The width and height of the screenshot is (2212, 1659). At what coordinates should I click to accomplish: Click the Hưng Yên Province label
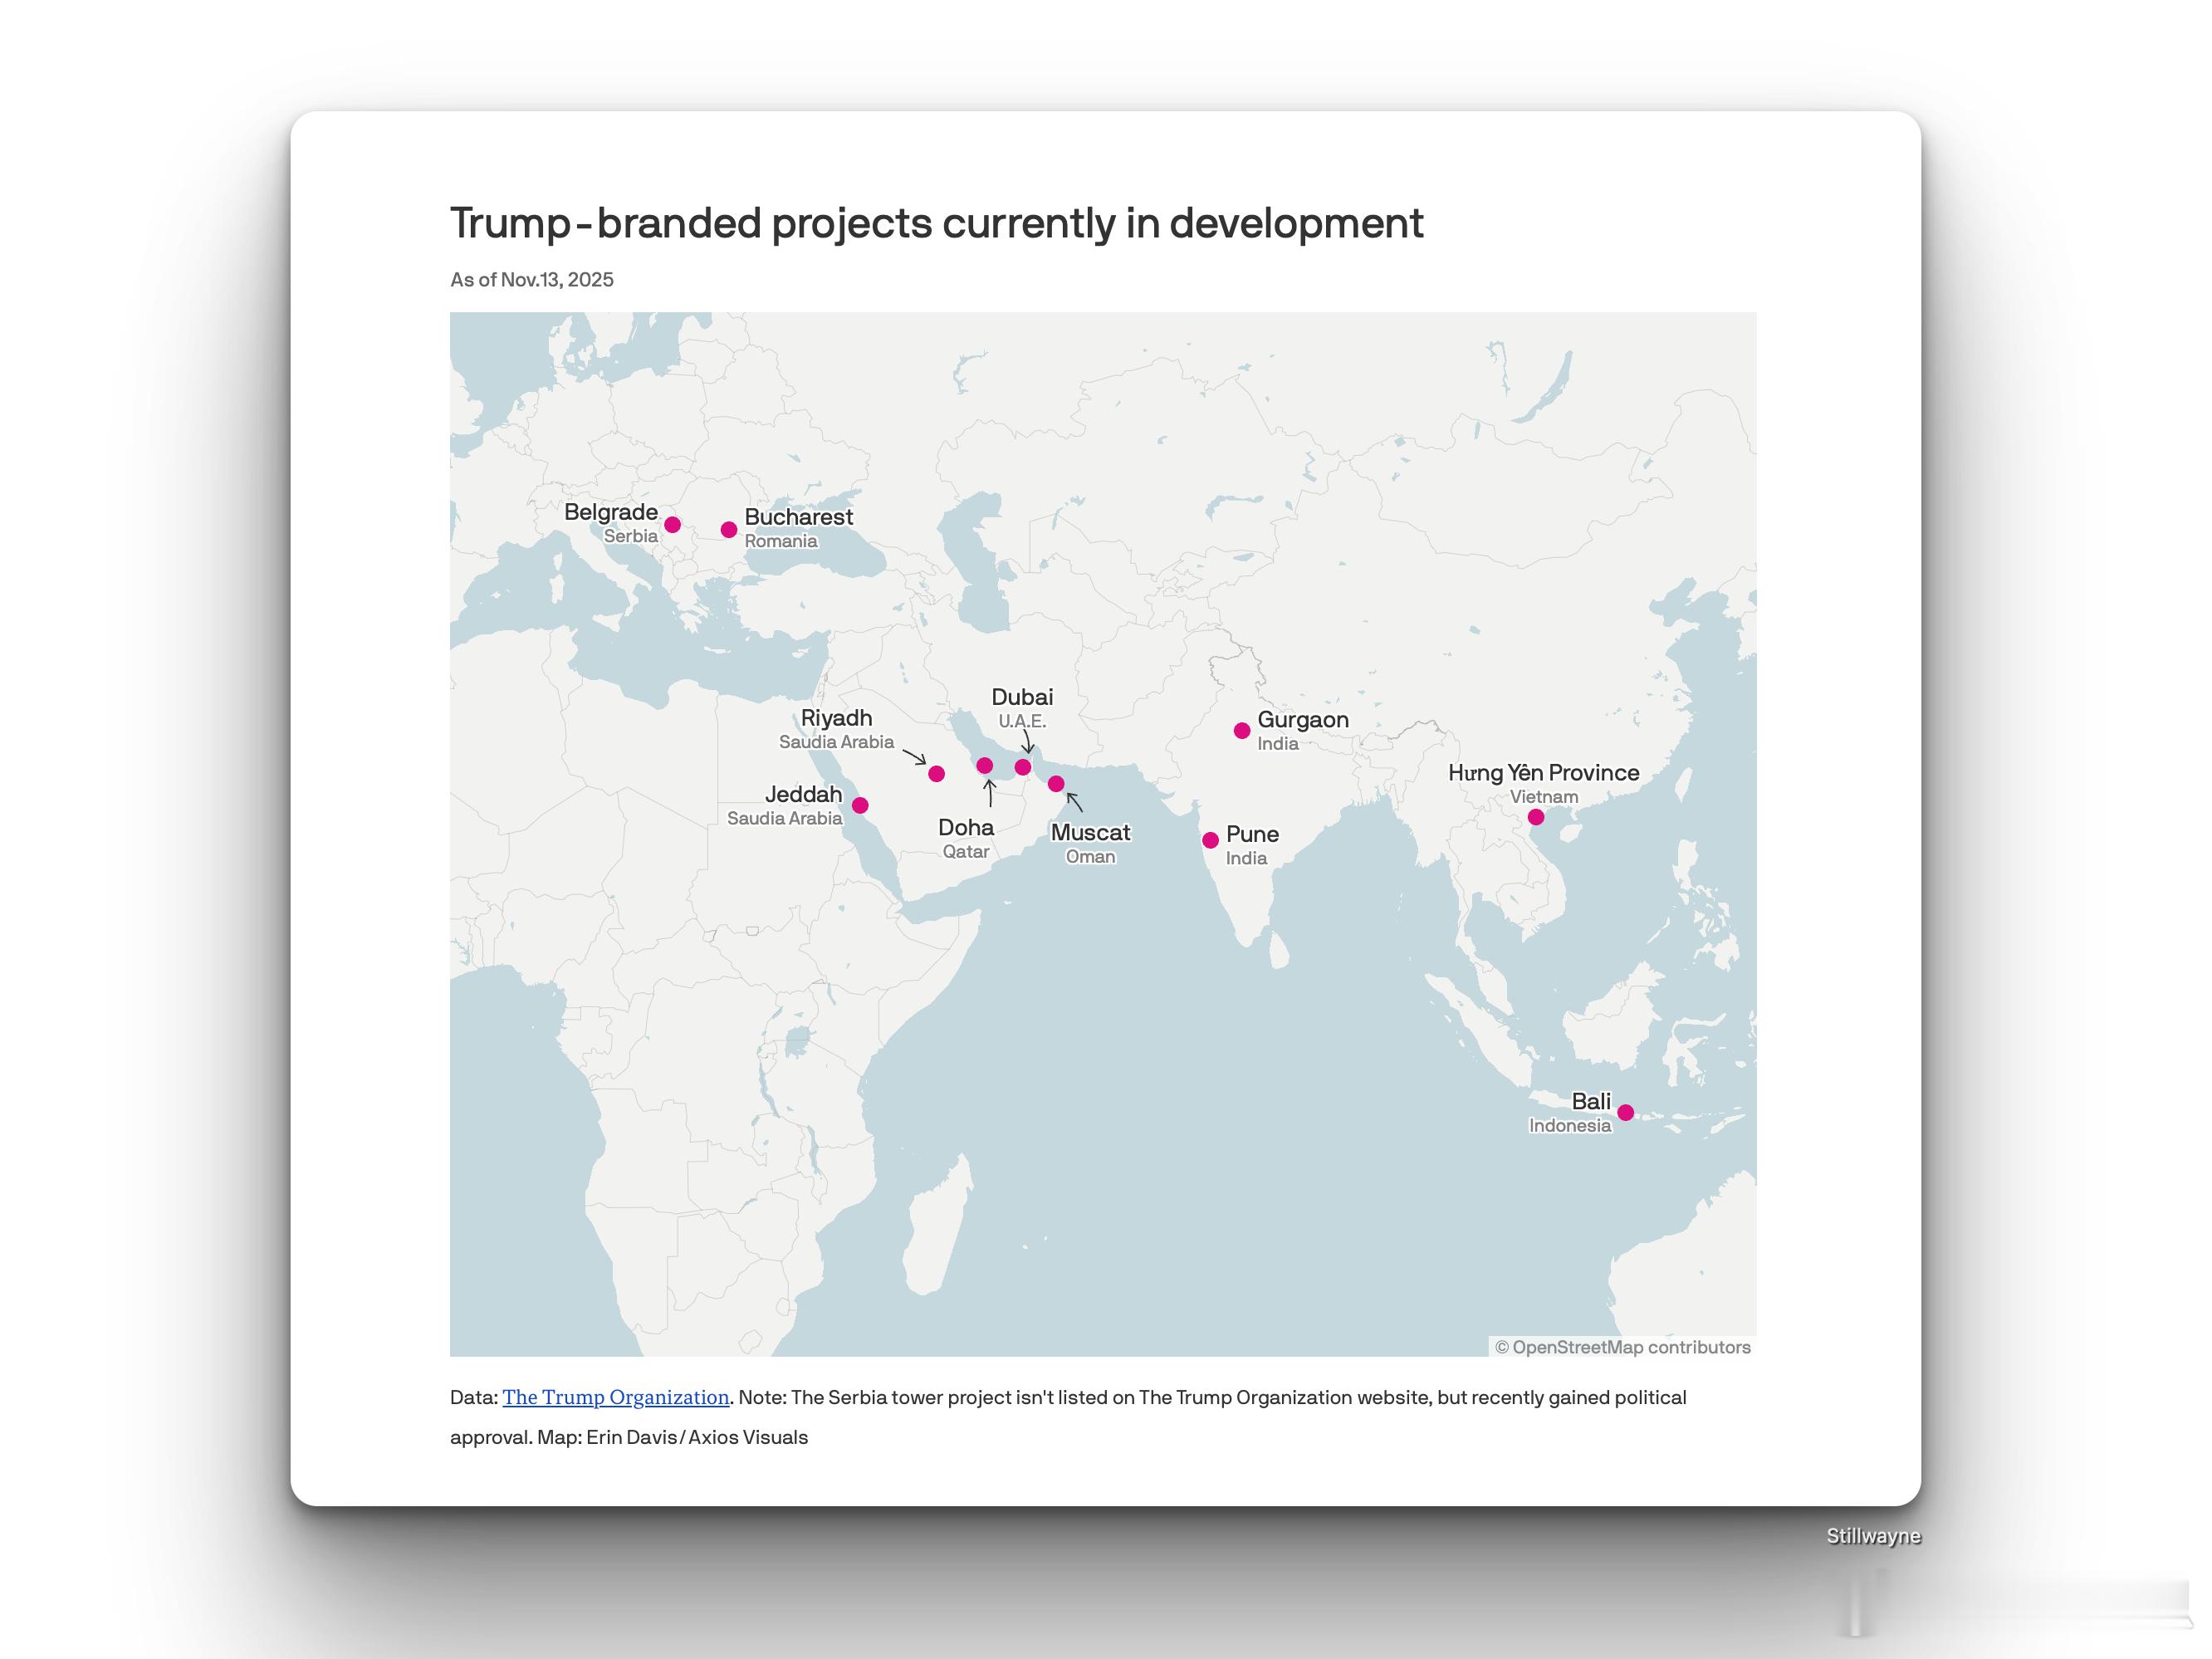click(x=1543, y=773)
